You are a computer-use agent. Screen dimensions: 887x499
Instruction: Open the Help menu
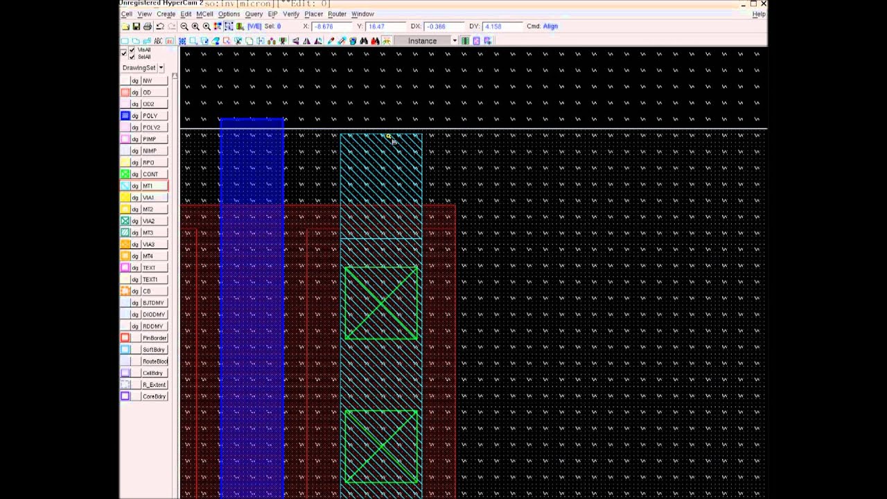pos(759,14)
